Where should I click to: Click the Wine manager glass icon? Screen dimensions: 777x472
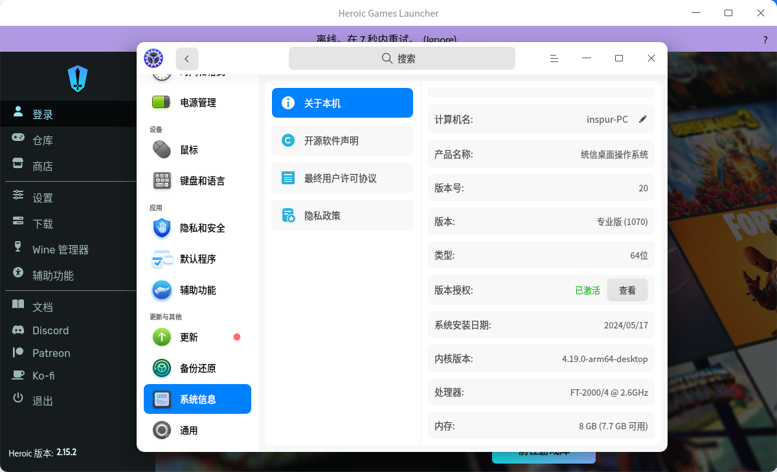[x=18, y=247]
